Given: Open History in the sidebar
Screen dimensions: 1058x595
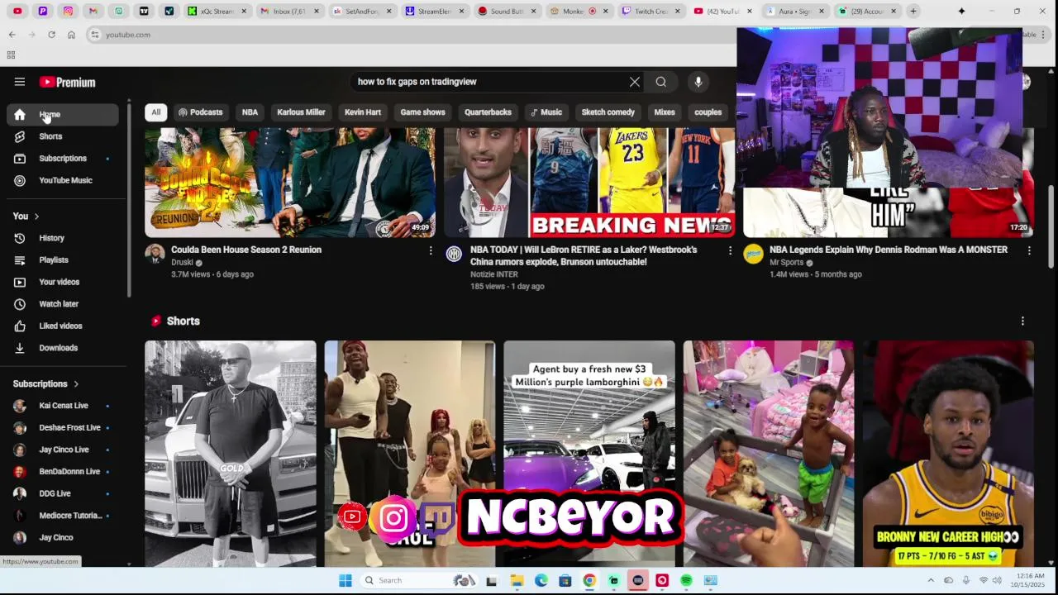Looking at the screenshot, I should tap(63, 238).
